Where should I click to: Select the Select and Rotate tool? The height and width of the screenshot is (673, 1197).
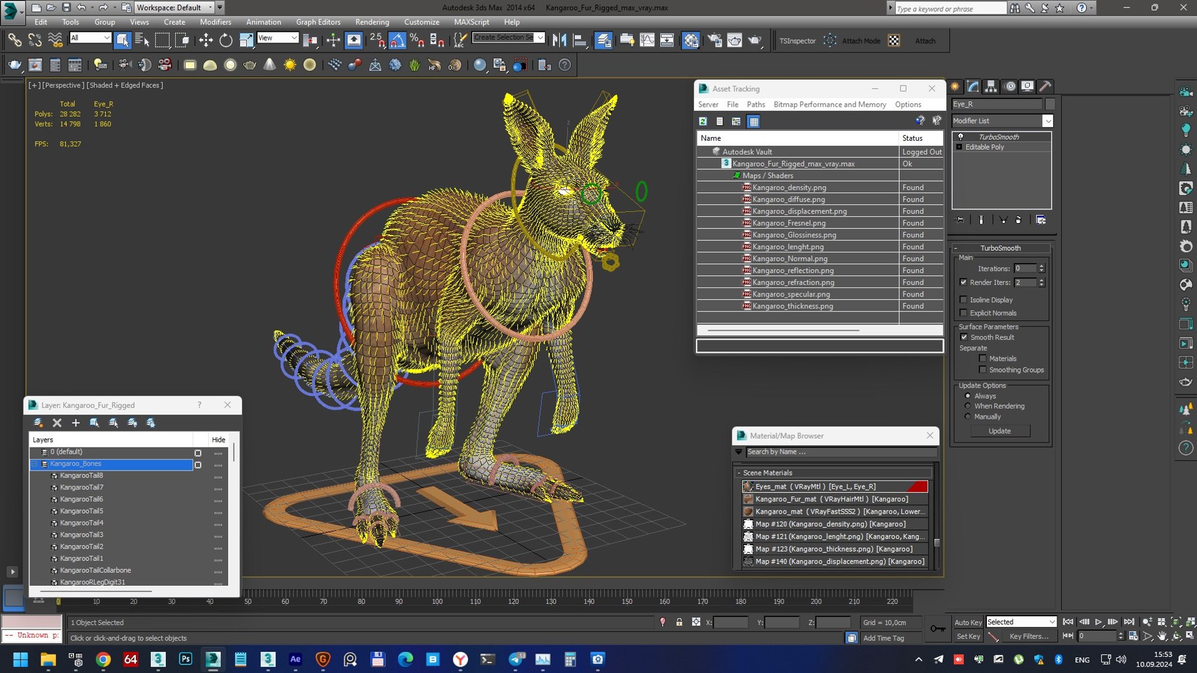(226, 41)
